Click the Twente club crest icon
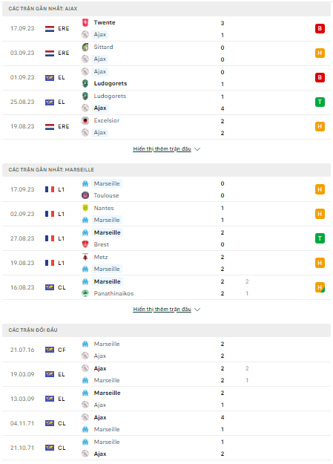 (85, 22)
